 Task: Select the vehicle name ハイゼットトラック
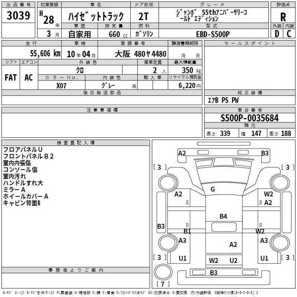(x=96, y=16)
